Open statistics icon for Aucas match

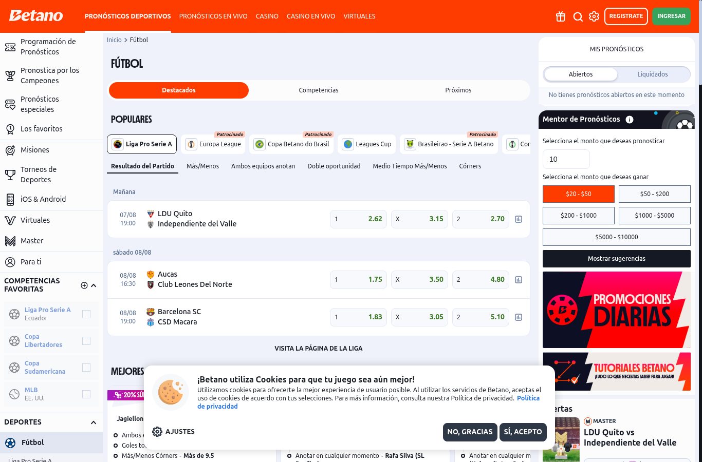tap(519, 280)
